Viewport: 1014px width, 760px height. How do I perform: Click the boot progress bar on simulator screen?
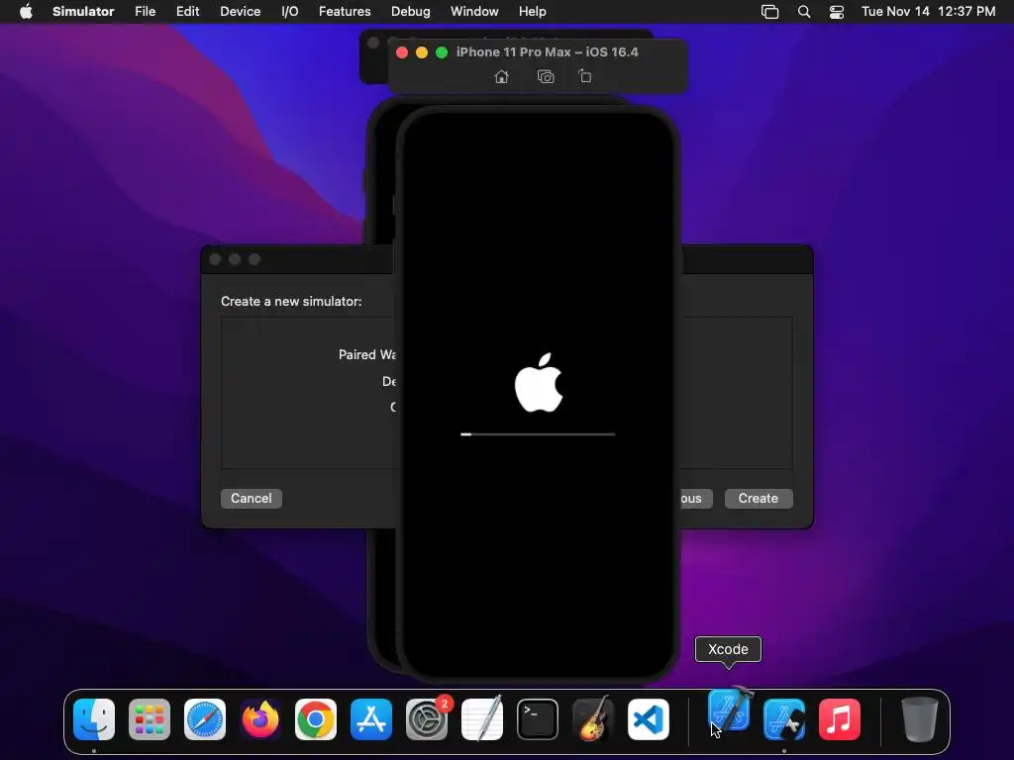pos(538,434)
